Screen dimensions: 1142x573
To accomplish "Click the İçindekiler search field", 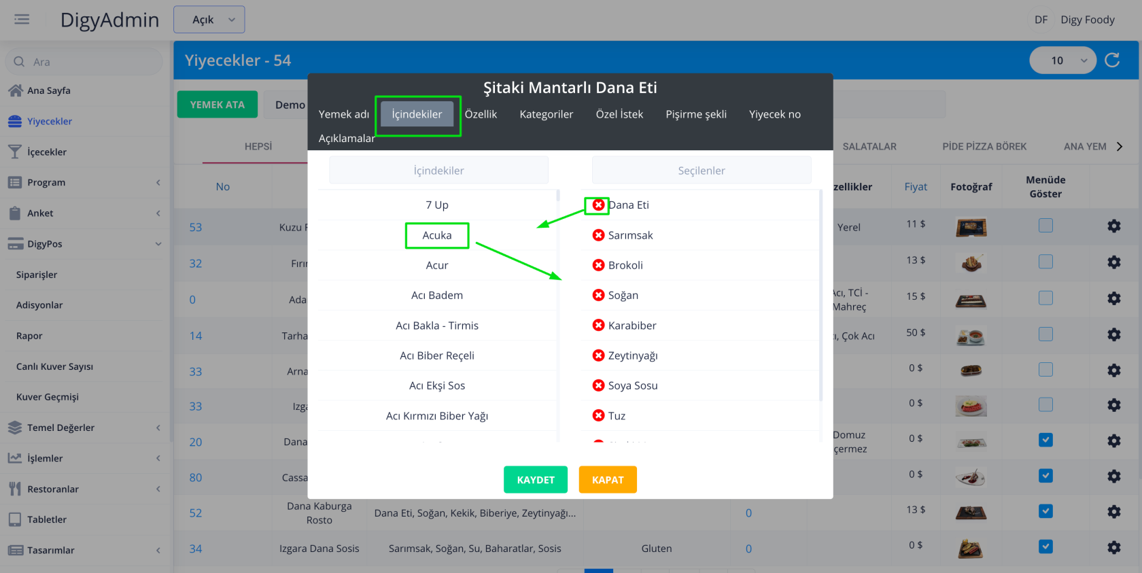I will point(438,171).
